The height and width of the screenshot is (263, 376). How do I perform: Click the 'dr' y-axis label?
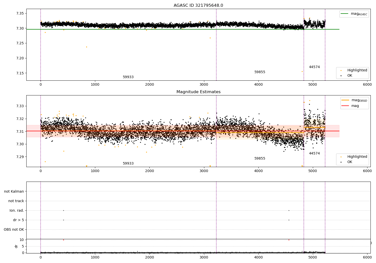pyautogui.click(x=16, y=246)
